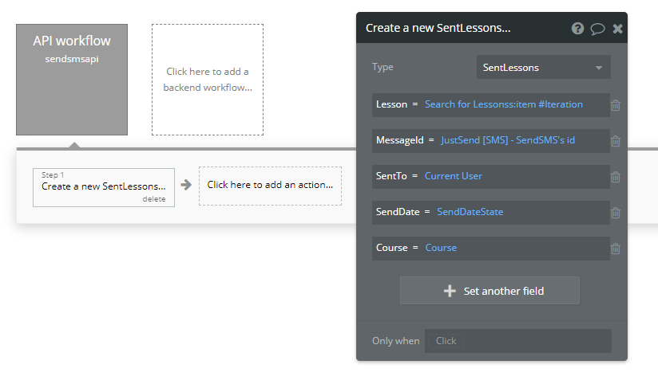Delete the Step 1 action
Screen dimensions: 658x388
click(x=154, y=199)
